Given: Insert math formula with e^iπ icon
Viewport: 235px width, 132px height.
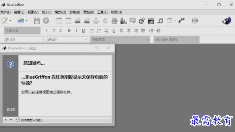Looking at the screenshot, I should tap(181, 21).
